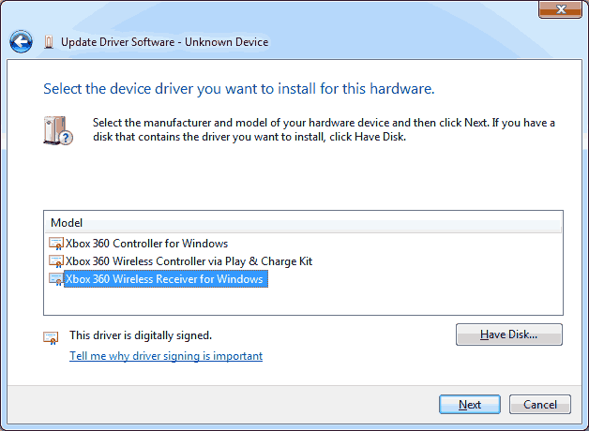Click the digitally signed certificate icon

(x=51, y=337)
